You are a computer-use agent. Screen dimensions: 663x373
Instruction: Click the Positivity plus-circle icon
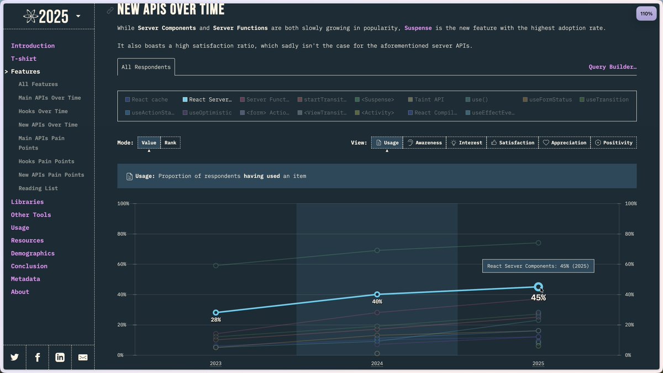point(598,143)
